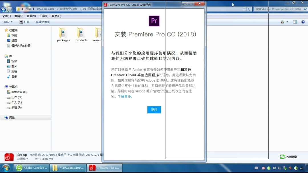Click the Set-up application icon at bottom
The width and height of the screenshot is (308, 173).
8,156
